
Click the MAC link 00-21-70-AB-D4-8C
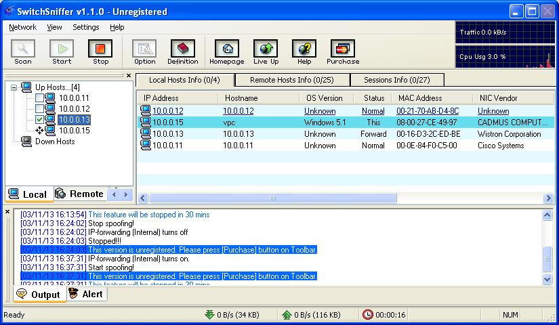428,111
